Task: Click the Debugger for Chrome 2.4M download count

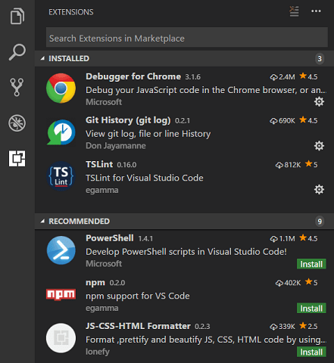Action: [282, 77]
